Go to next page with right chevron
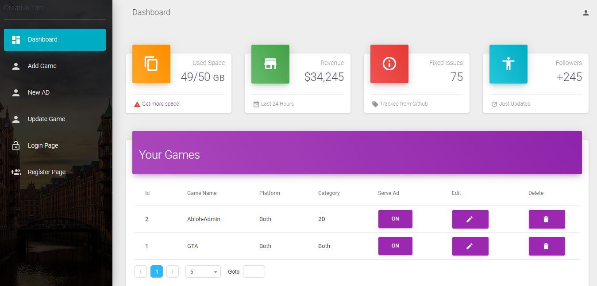 173,271
